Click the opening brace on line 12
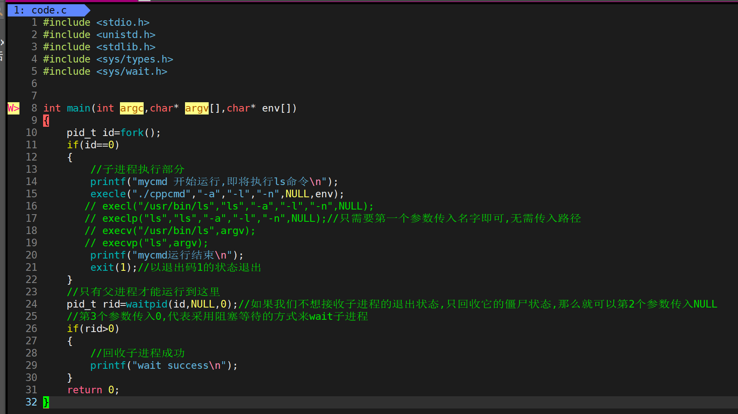The height and width of the screenshot is (414, 738). (x=70, y=157)
